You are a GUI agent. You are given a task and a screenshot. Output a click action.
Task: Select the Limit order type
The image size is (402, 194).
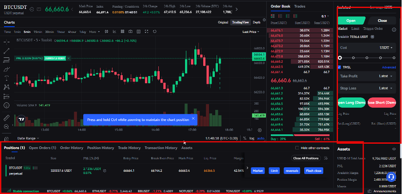point(355,28)
